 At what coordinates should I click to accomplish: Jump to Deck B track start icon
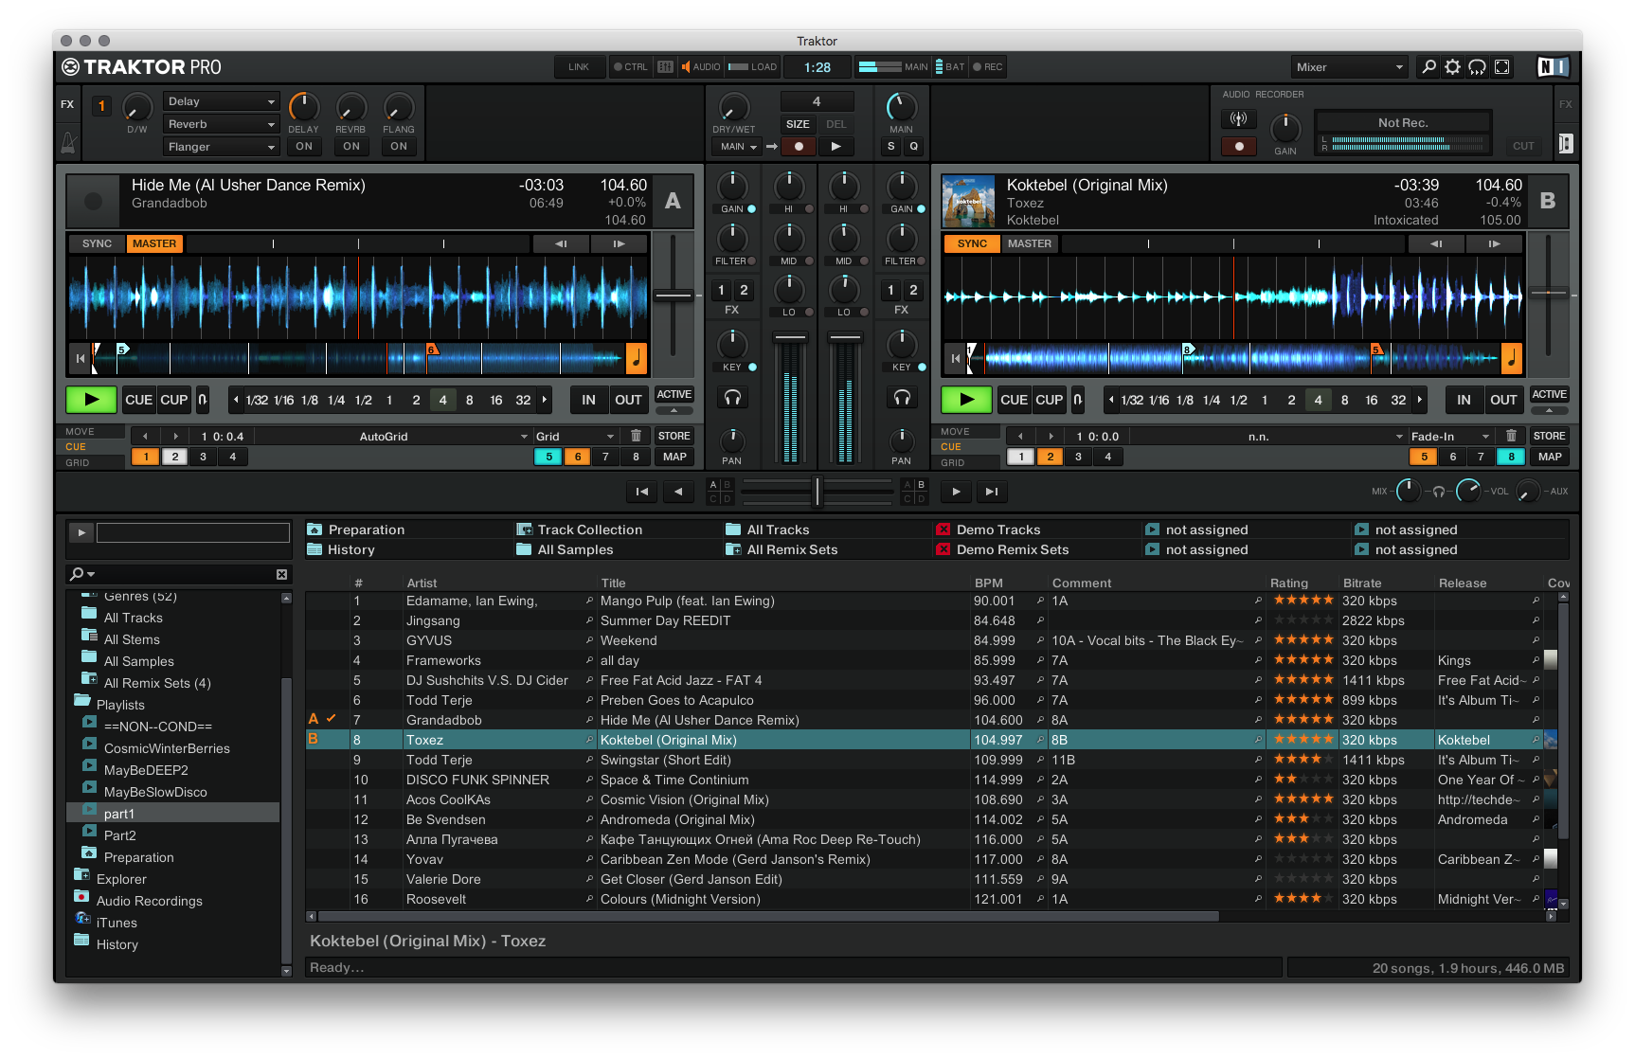pos(956,358)
